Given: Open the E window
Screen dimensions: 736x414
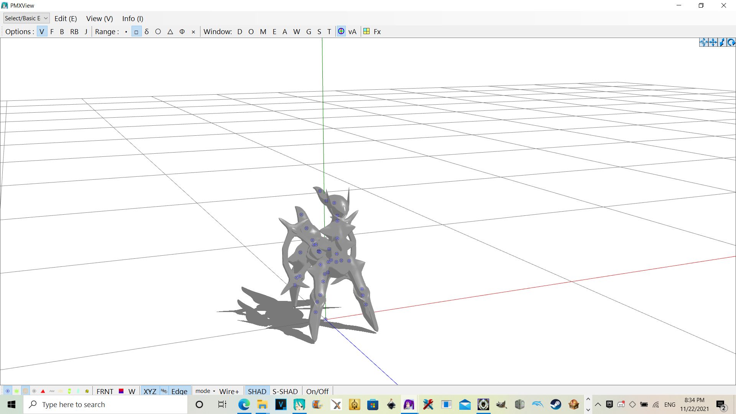Looking at the screenshot, I should click(x=274, y=32).
